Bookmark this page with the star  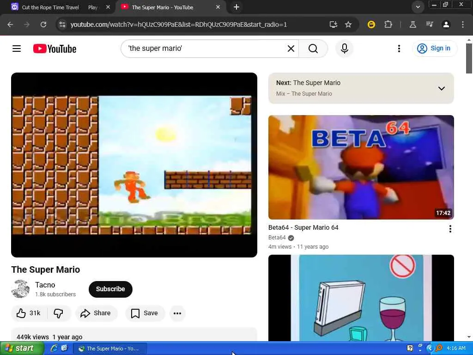(348, 24)
